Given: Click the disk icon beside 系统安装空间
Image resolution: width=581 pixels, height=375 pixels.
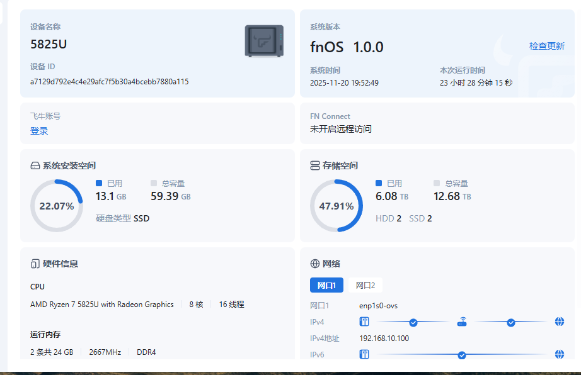Looking at the screenshot, I should click(x=35, y=165).
